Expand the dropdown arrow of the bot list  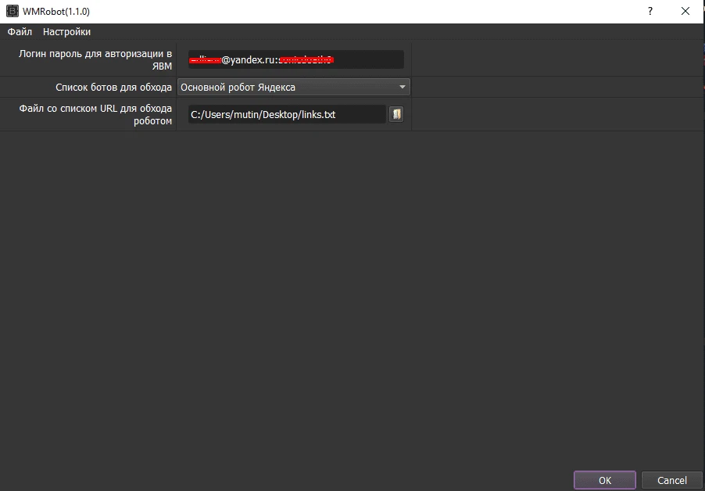403,88
